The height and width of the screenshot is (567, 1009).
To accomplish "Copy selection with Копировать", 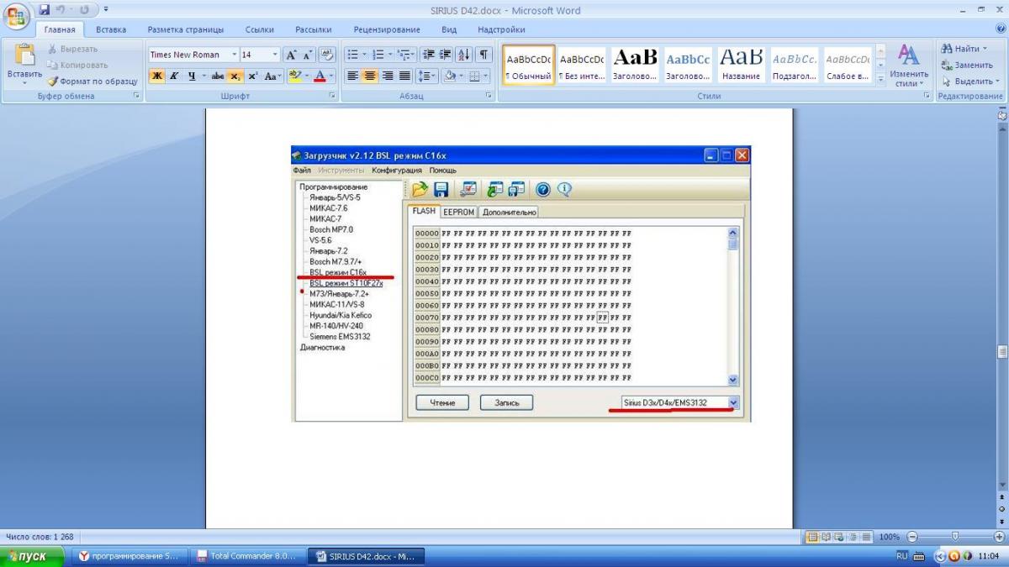I will click(77, 65).
